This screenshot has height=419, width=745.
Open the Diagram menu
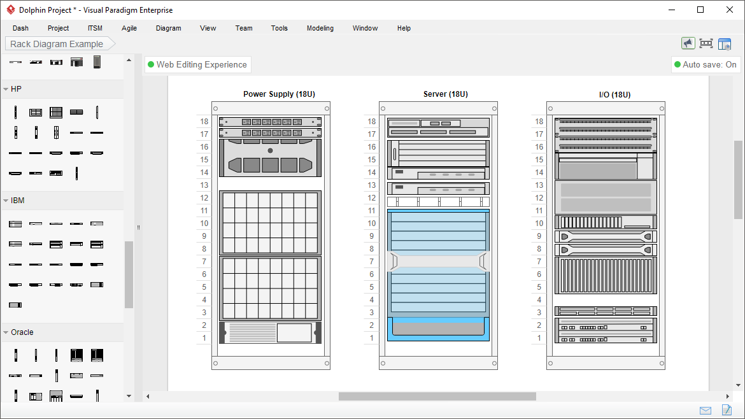tap(168, 28)
